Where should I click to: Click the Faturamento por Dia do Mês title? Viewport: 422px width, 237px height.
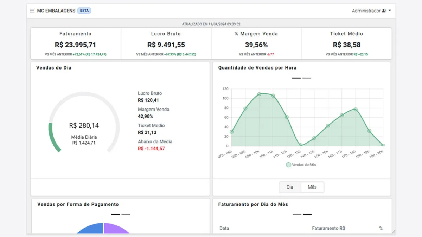[253, 204]
